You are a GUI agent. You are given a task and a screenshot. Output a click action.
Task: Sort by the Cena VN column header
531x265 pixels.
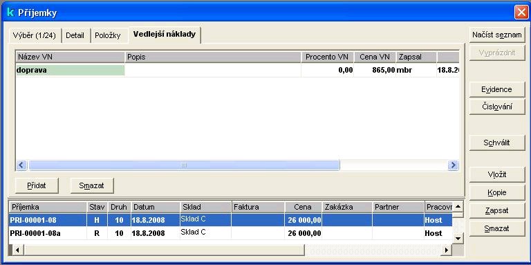(x=375, y=57)
